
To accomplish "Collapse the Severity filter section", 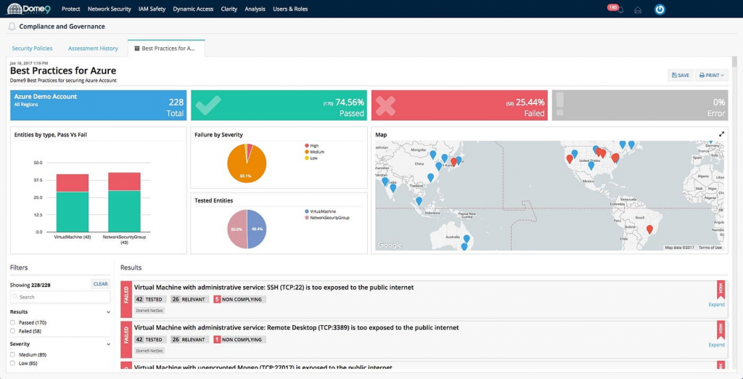I will [108, 344].
